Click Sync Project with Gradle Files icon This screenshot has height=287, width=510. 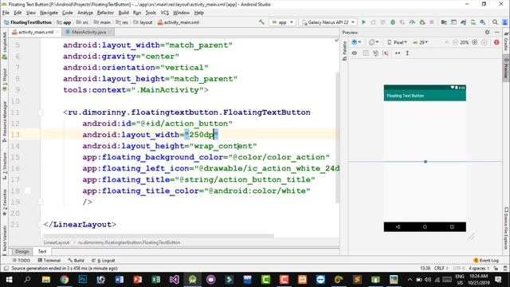pos(463,22)
